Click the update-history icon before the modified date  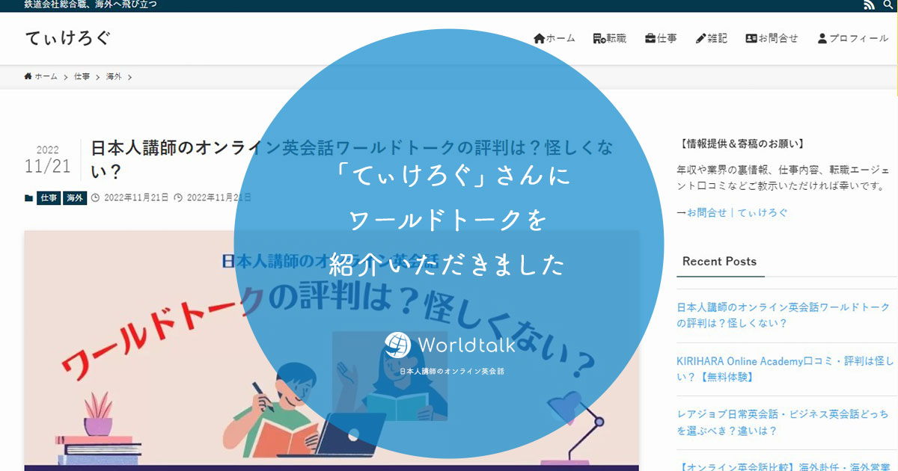click(178, 198)
